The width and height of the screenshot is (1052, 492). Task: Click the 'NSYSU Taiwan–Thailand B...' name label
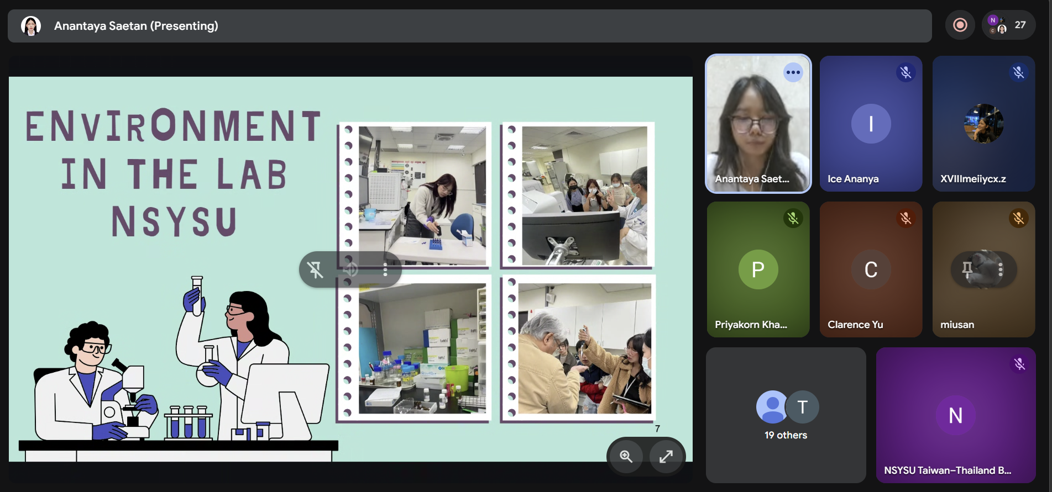(x=948, y=470)
